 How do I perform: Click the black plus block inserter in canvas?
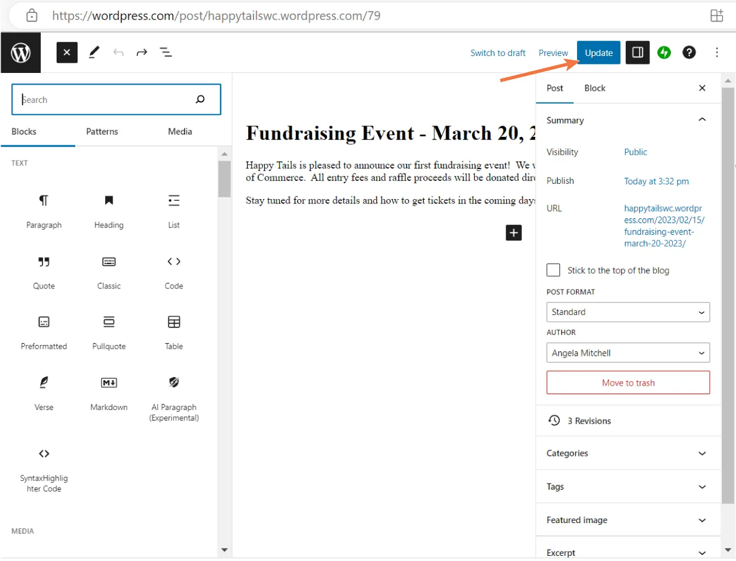[513, 232]
